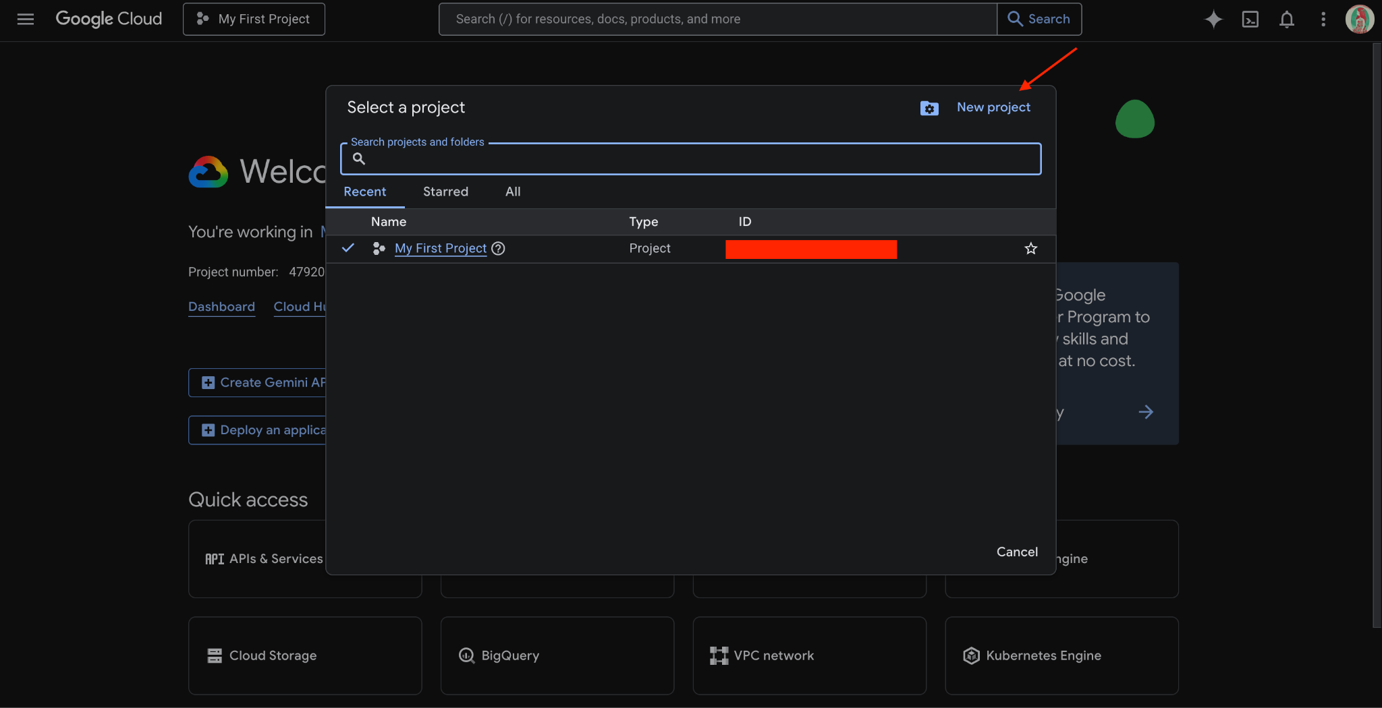The image size is (1382, 708).
Task: Open the My First Project selector
Action: click(254, 19)
